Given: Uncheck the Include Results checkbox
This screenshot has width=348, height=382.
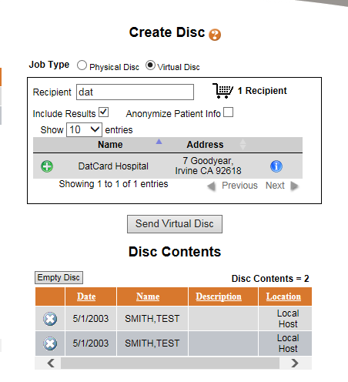Looking at the screenshot, I should tap(104, 112).
